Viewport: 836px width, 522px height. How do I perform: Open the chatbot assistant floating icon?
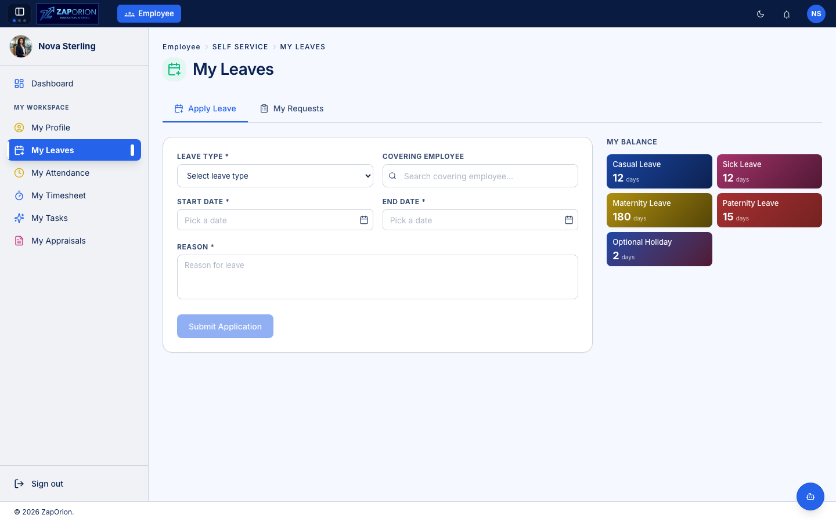[810, 496]
